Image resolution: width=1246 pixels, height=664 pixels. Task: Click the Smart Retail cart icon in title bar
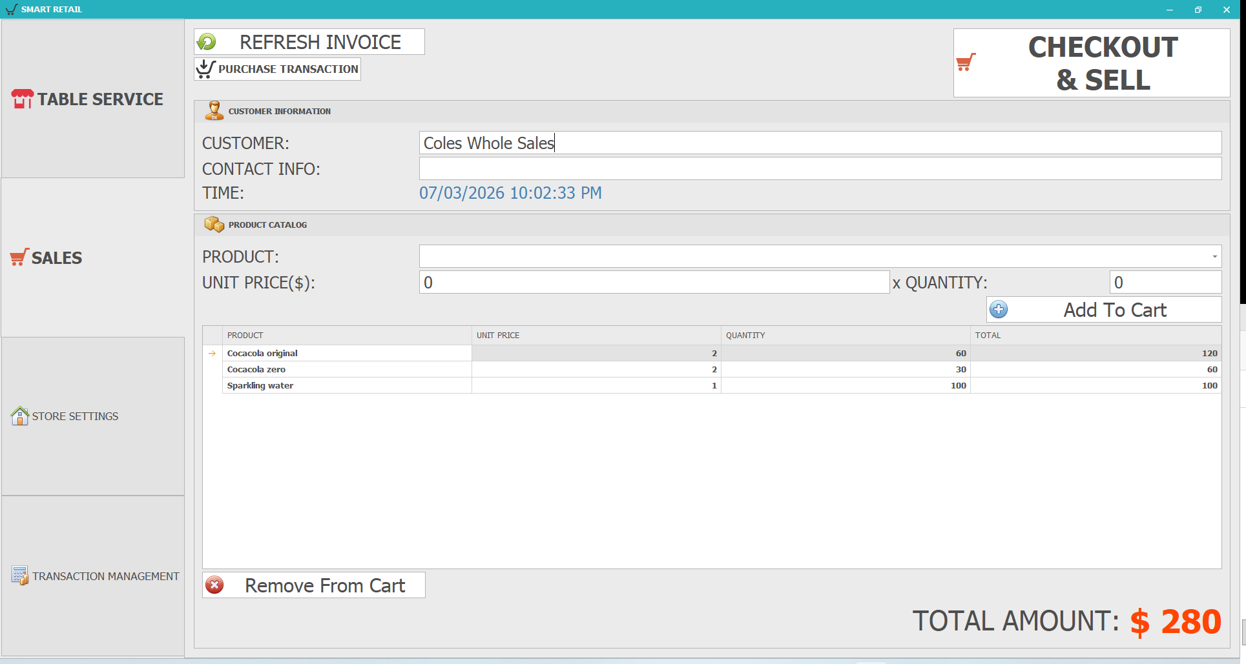coord(10,9)
